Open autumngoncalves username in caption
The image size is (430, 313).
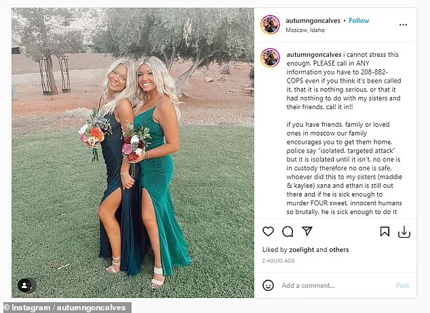[x=314, y=55]
